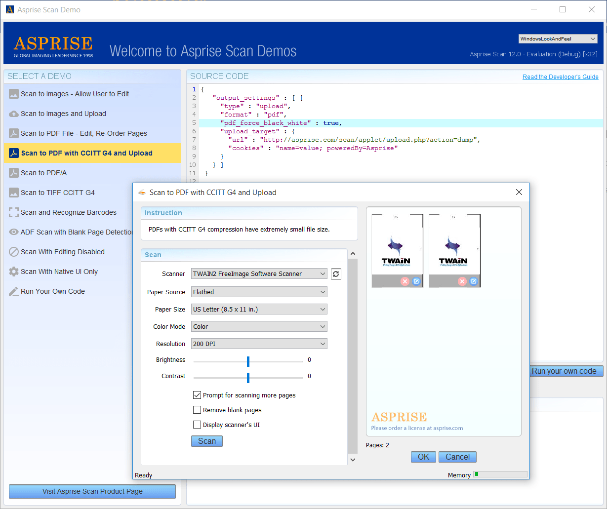
Task: Delete the second scanned page thumbnail
Action: pos(462,281)
